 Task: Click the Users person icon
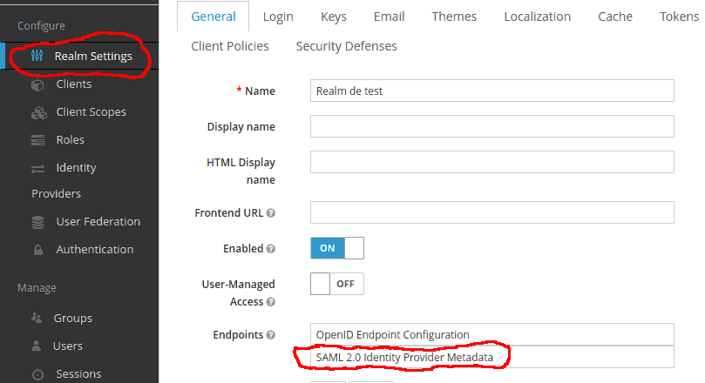37,346
